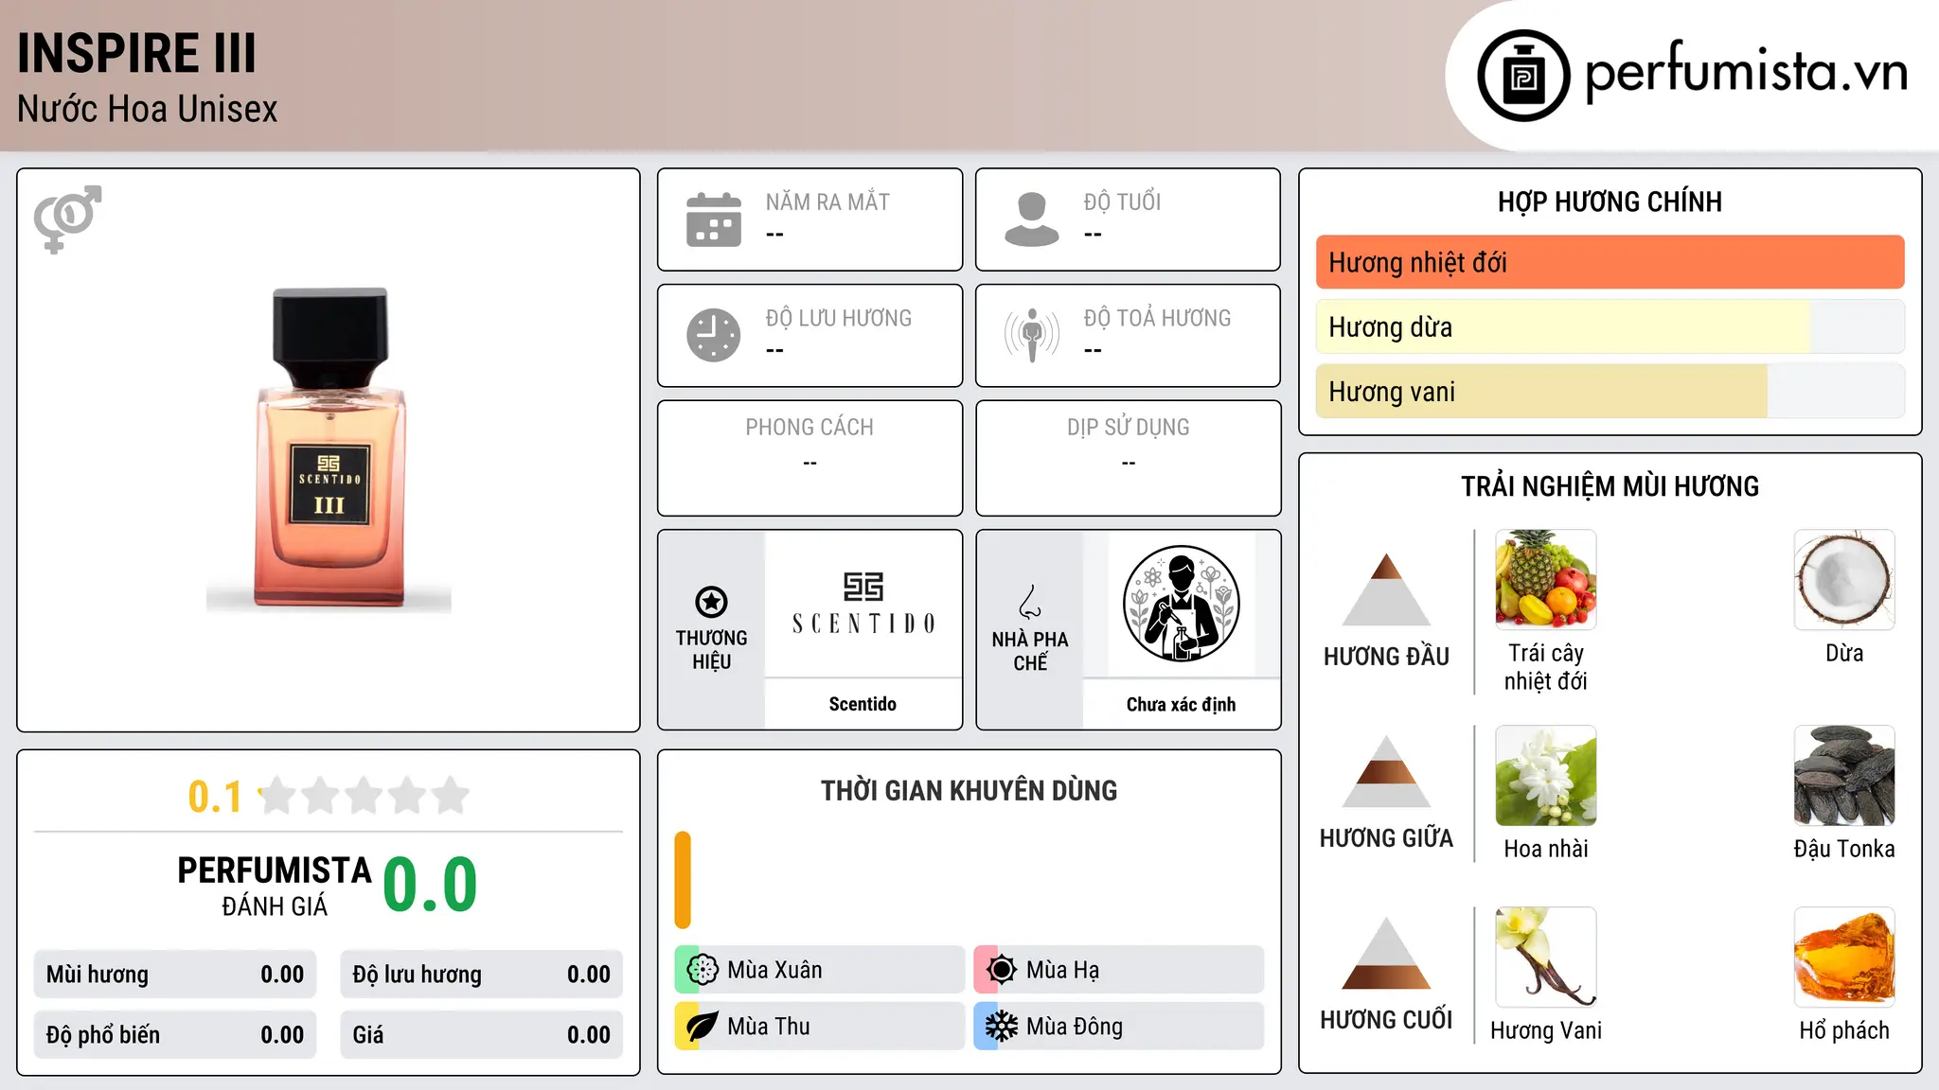Click the Hương dừa accord bar
Image resolution: width=1939 pixels, height=1090 pixels.
coord(1610,326)
